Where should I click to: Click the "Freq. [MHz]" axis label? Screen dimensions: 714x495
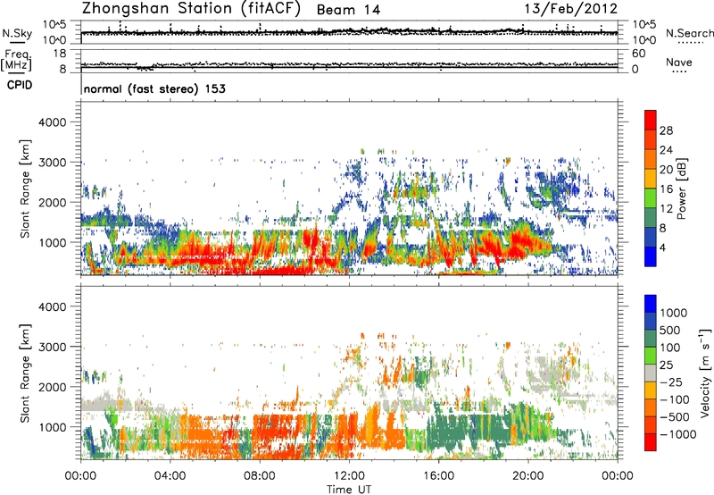(x=16, y=60)
